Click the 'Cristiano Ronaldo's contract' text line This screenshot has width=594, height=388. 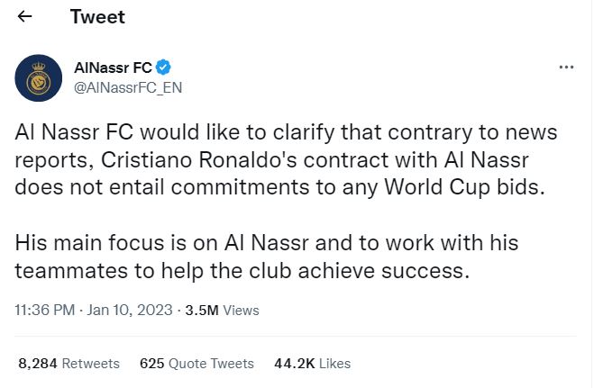[271, 160]
